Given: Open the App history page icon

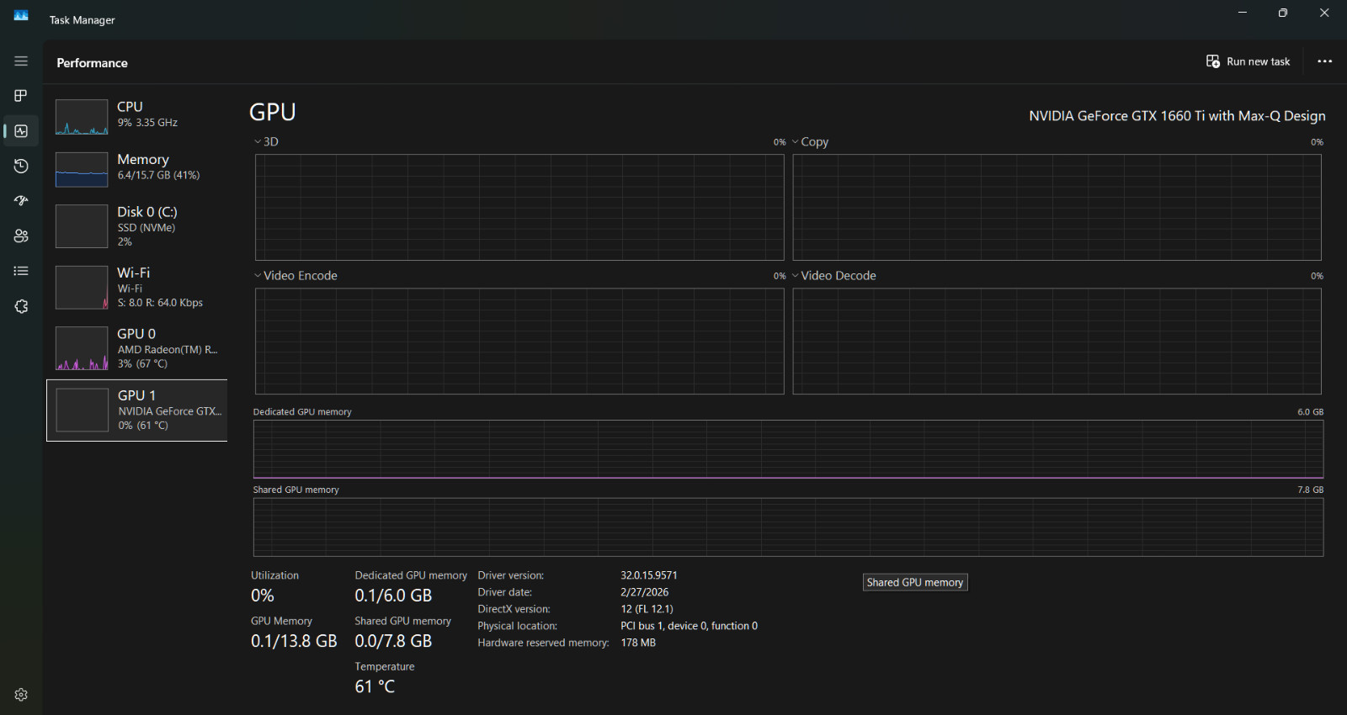Looking at the screenshot, I should tap(21, 166).
